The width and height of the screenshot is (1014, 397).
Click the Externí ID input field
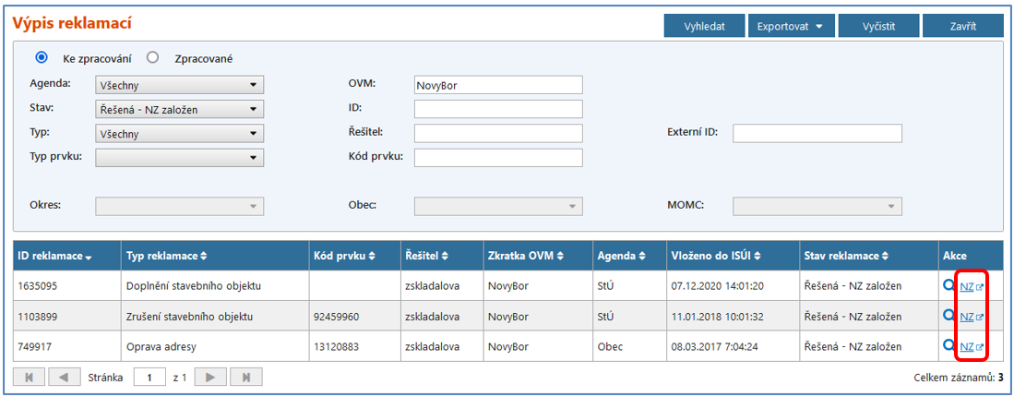coord(817,134)
